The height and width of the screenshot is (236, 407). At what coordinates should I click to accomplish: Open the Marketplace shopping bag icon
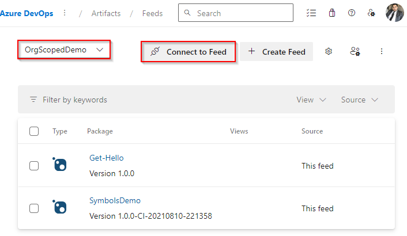point(332,13)
